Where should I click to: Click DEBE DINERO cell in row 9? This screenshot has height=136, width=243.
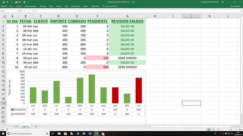(127, 58)
